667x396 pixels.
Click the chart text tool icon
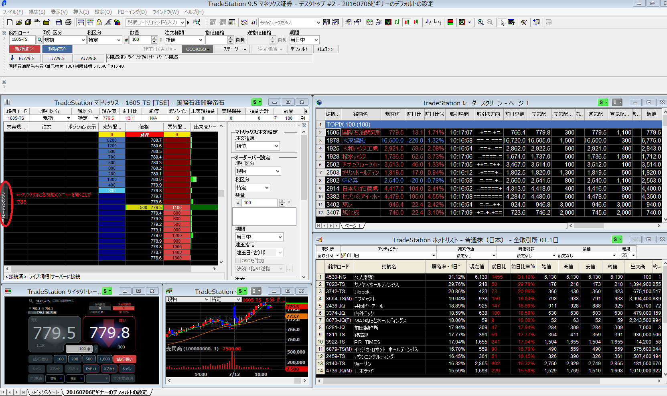tap(511, 22)
